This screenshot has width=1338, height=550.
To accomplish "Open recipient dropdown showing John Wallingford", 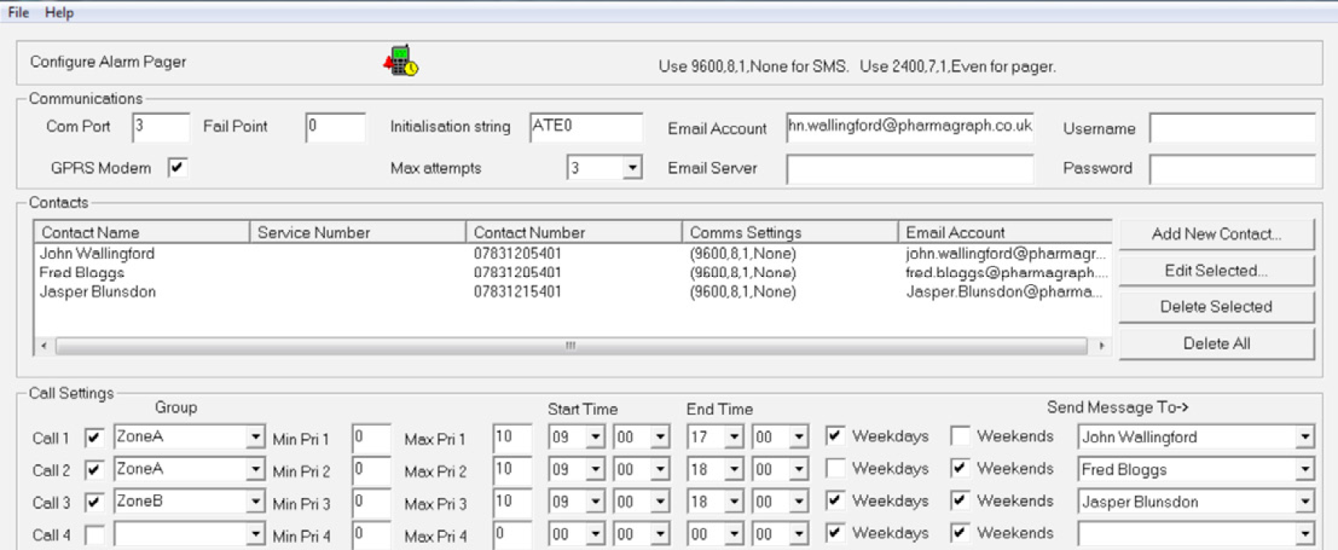I will click(1304, 437).
